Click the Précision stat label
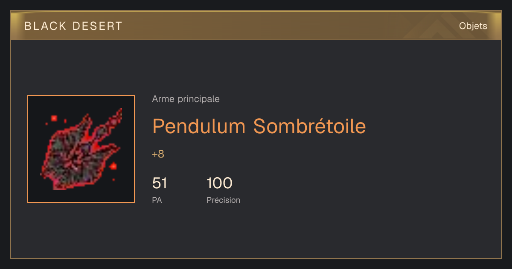512x269 pixels. pos(224,200)
